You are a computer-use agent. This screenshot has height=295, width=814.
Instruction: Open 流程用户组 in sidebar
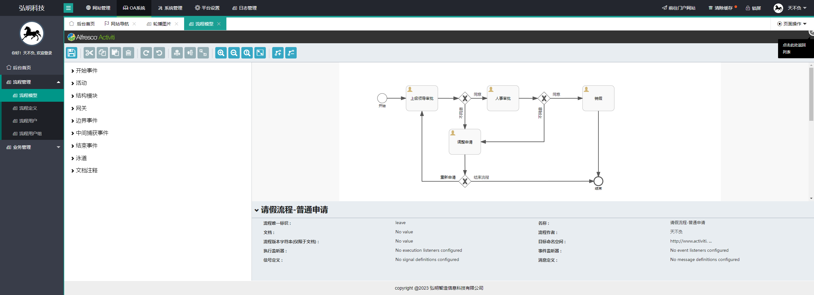coord(32,134)
